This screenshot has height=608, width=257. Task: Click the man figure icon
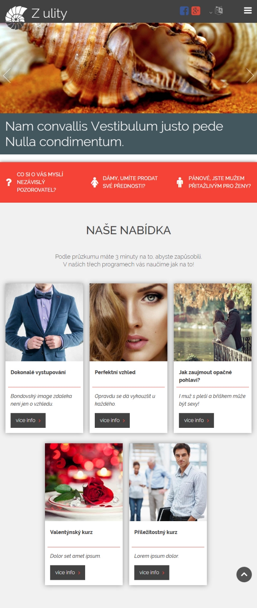coord(180,182)
